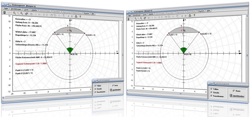Toggle Kreis checkbox in left Kreissegment panel
The height and width of the screenshot is (117, 250).
[113, 85]
